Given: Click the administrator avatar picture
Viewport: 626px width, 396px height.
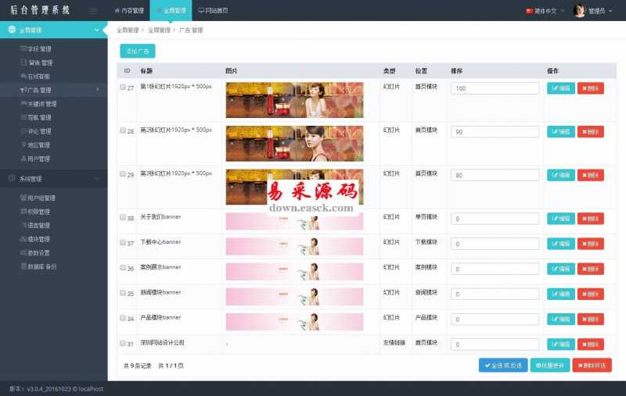Looking at the screenshot, I should tap(579, 11).
